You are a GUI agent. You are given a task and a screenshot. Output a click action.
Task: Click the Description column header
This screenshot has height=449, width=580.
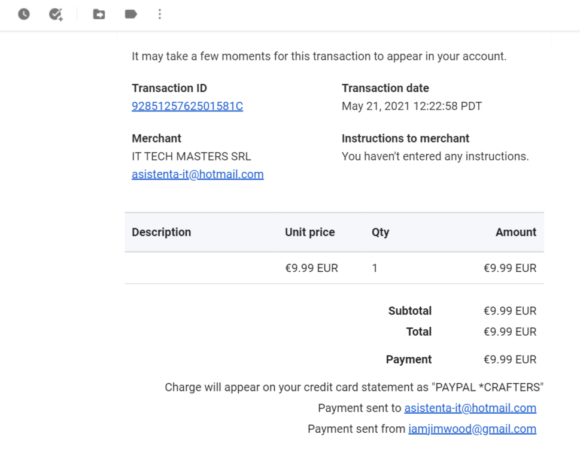[162, 232]
